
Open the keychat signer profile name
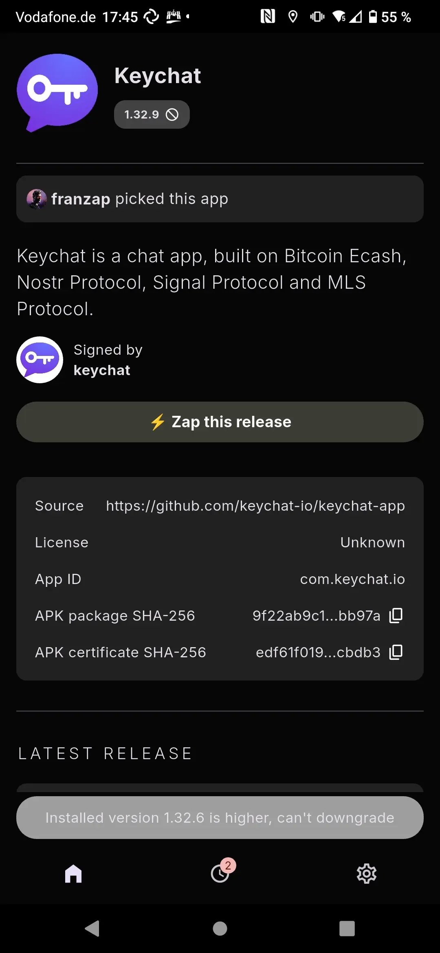[x=102, y=370]
